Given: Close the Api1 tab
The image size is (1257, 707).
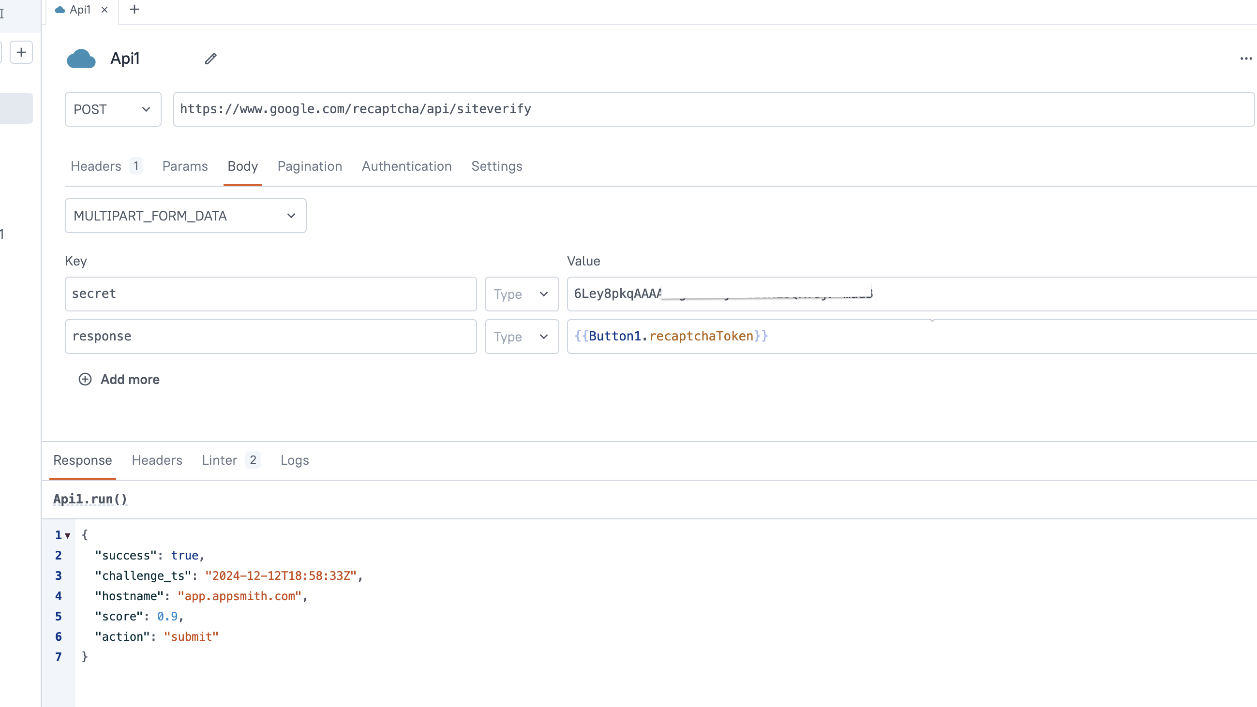Looking at the screenshot, I should click(x=105, y=10).
